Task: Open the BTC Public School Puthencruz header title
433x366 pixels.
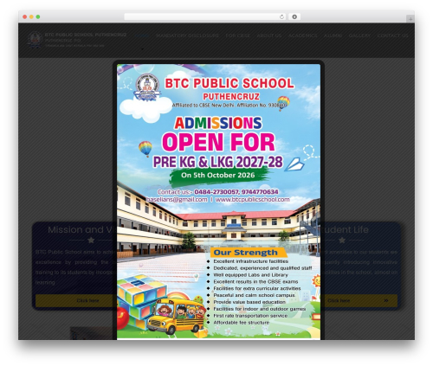Action: 86,35
